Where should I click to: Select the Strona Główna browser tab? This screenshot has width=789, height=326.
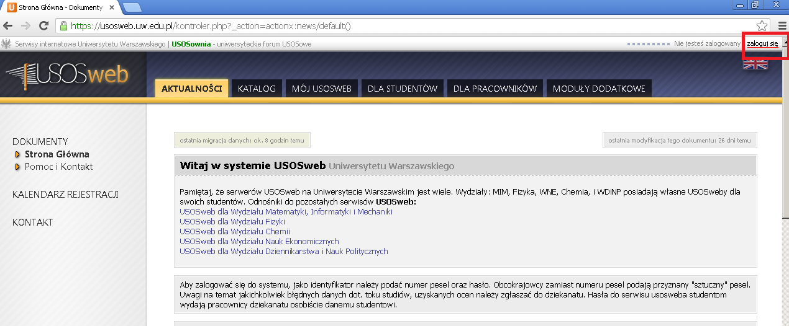point(60,7)
